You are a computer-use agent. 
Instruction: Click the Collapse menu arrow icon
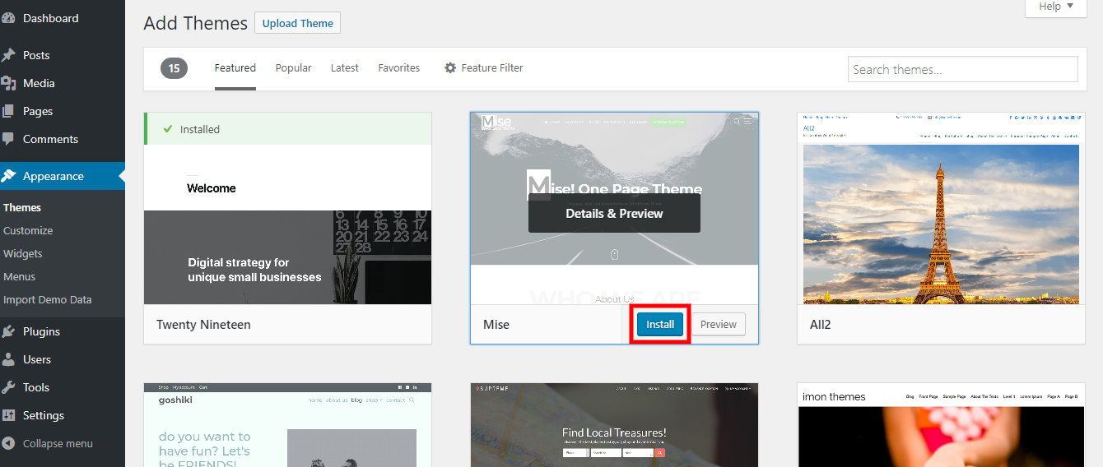(x=9, y=443)
